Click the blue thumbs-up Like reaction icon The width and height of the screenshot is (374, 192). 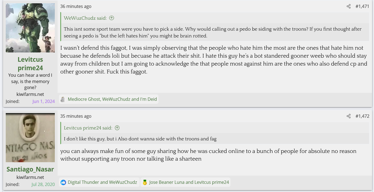pyautogui.click(x=63, y=182)
